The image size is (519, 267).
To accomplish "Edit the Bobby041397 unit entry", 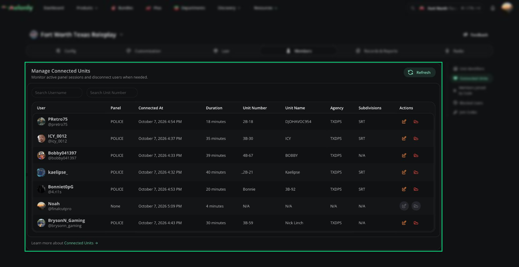I will (x=404, y=155).
